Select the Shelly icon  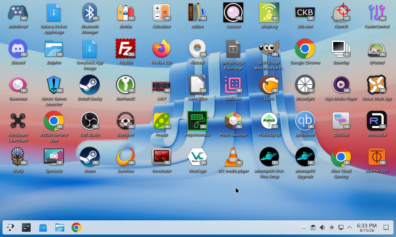18,157
